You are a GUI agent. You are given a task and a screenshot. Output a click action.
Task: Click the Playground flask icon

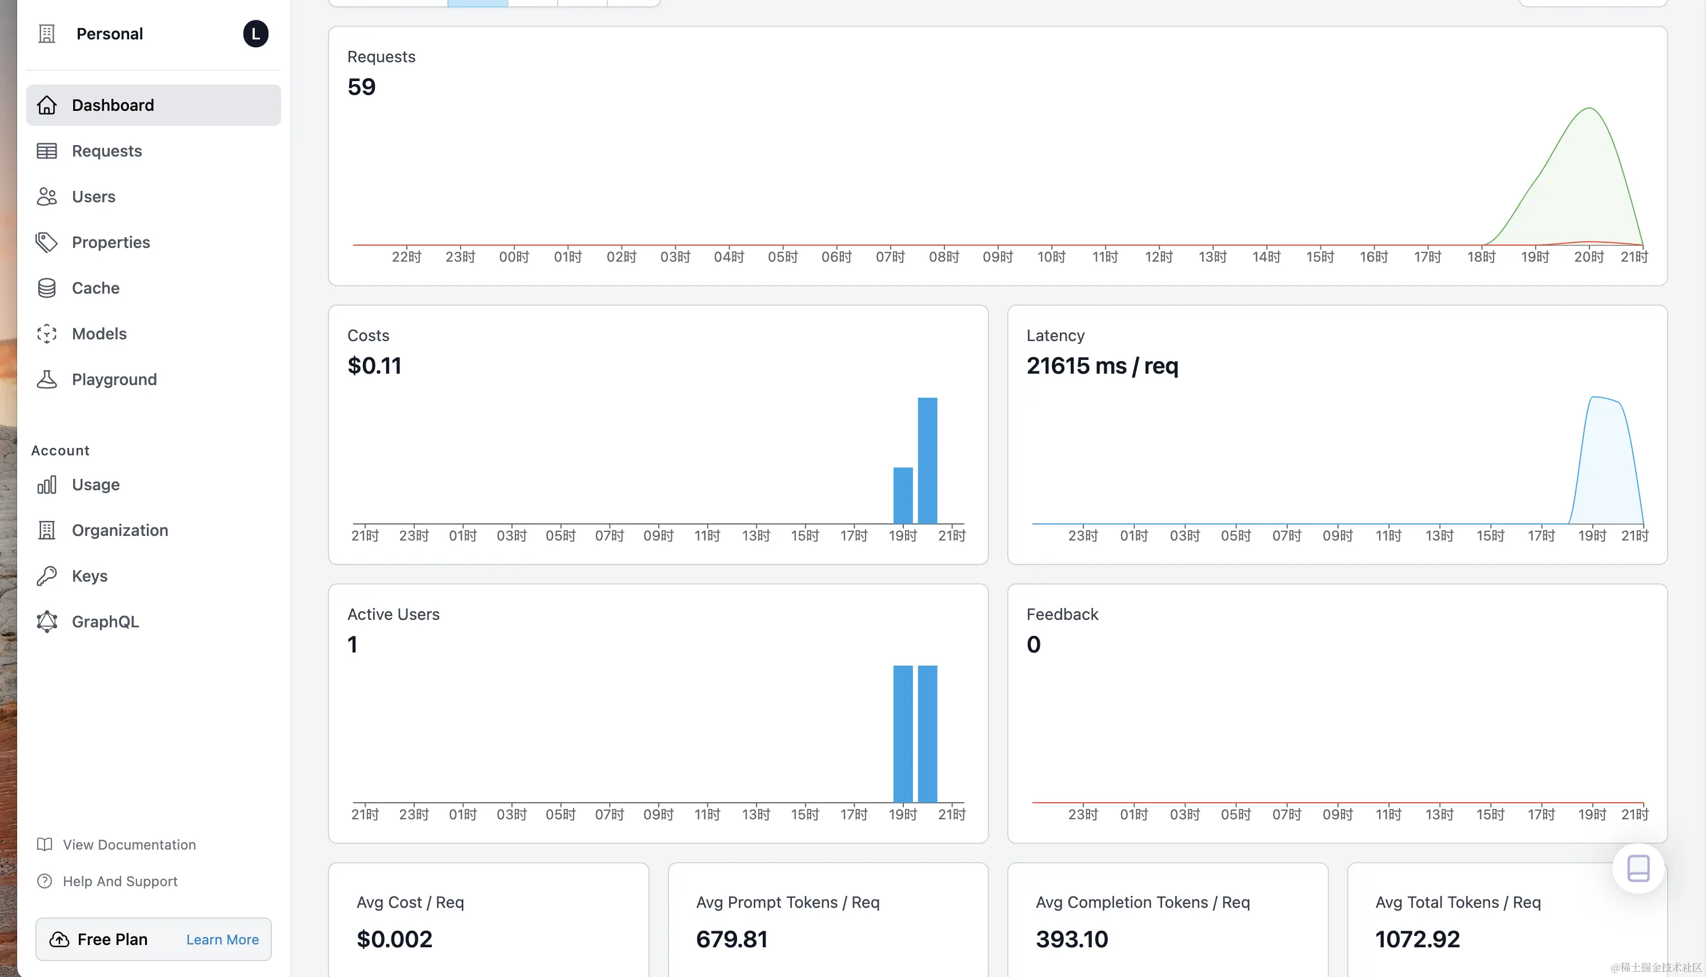click(46, 379)
